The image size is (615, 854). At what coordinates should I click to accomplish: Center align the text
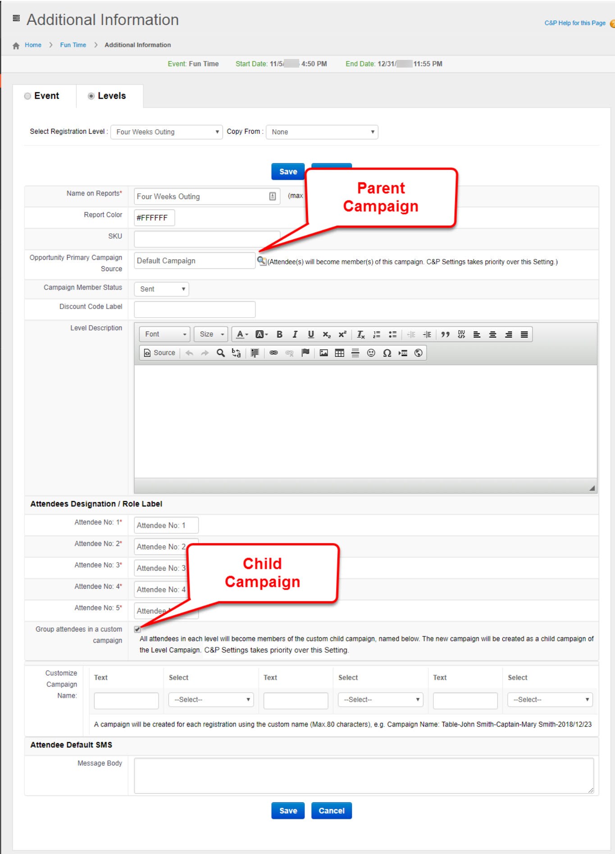coord(492,334)
